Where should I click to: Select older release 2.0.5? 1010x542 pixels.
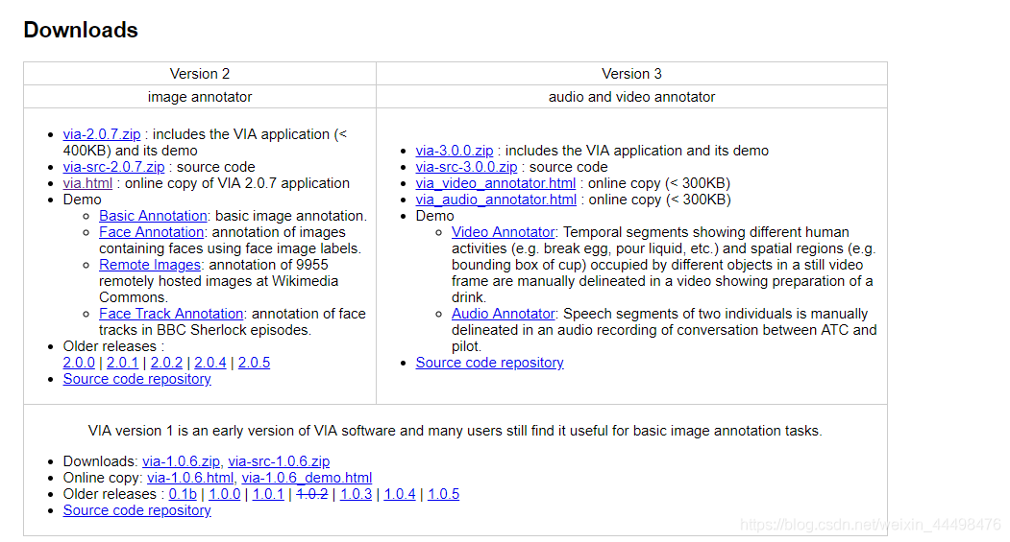[x=254, y=363]
